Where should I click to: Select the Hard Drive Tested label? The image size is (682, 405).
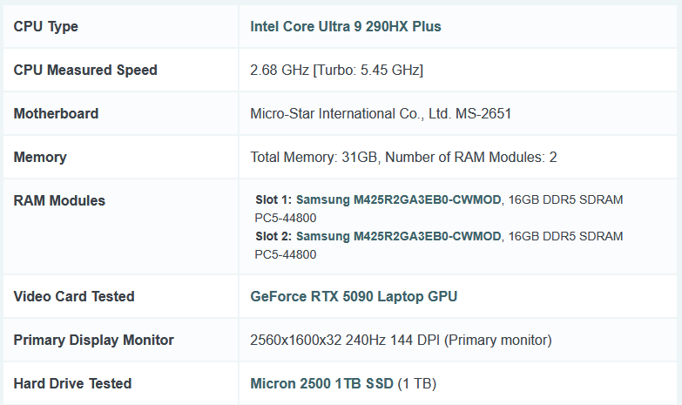72,383
